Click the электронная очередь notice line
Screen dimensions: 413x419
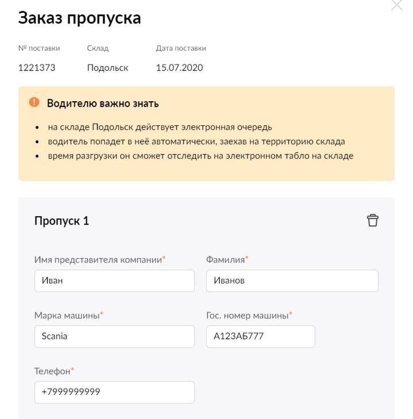[x=160, y=127]
